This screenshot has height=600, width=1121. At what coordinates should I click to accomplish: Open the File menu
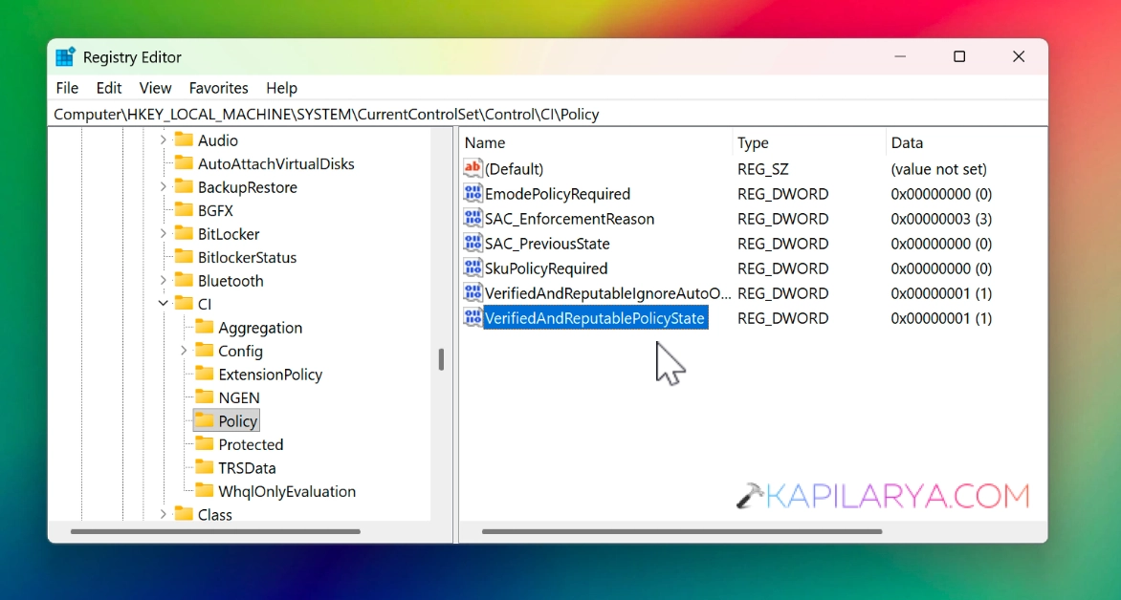(67, 88)
